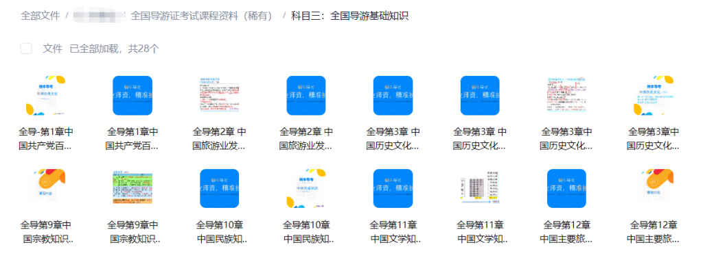Screen dimensions: 703x260
Task: Click the 科目三：全国导游基础知识 breadcrumb entry
Action: tap(349, 16)
